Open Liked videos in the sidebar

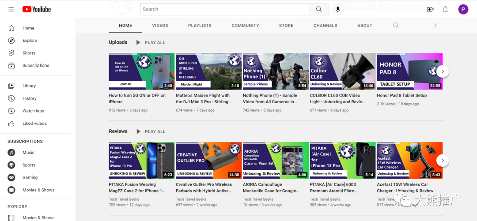pyautogui.click(x=35, y=123)
